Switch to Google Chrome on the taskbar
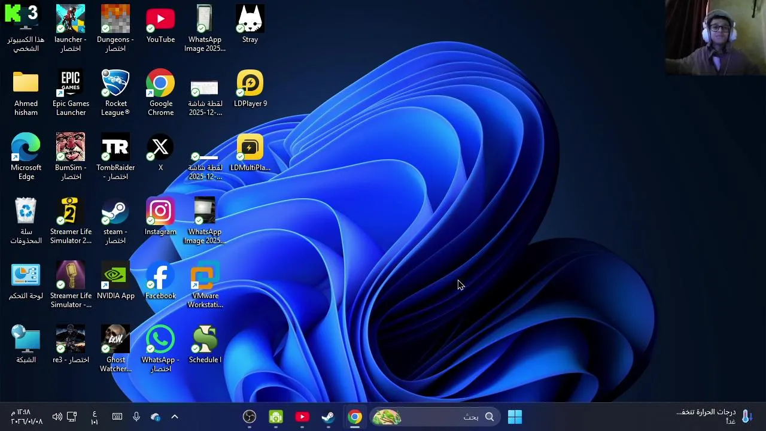 point(355,417)
